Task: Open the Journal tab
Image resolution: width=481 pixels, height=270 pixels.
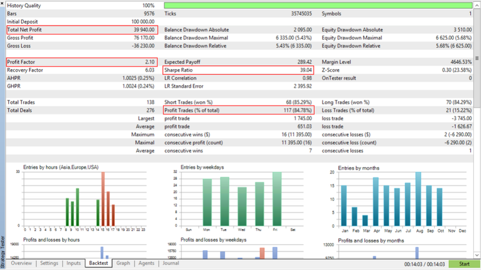Action: coord(171,263)
